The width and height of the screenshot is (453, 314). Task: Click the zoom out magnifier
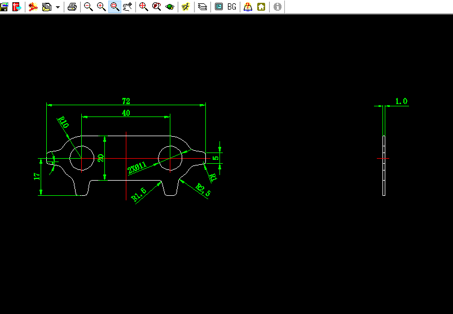pos(88,7)
